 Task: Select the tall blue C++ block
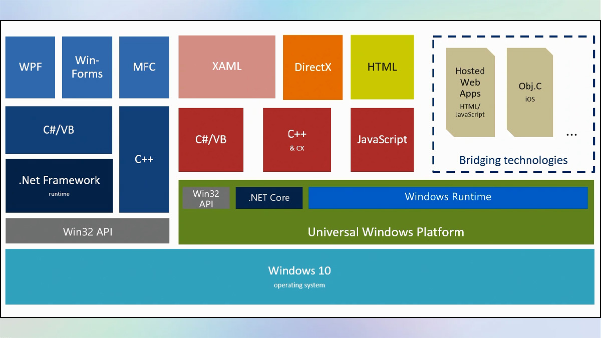pyautogui.click(x=144, y=159)
